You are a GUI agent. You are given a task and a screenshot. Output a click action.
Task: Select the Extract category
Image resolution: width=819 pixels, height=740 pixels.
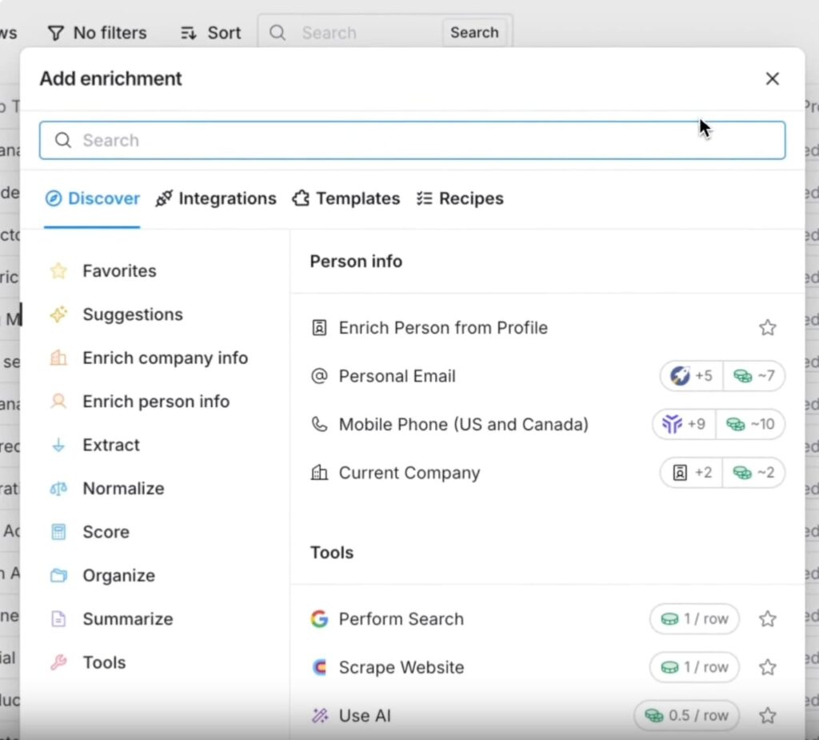(110, 445)
